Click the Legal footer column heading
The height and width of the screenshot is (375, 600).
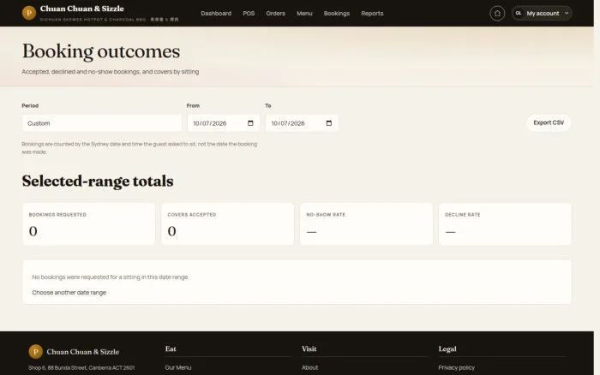point(447,348)
